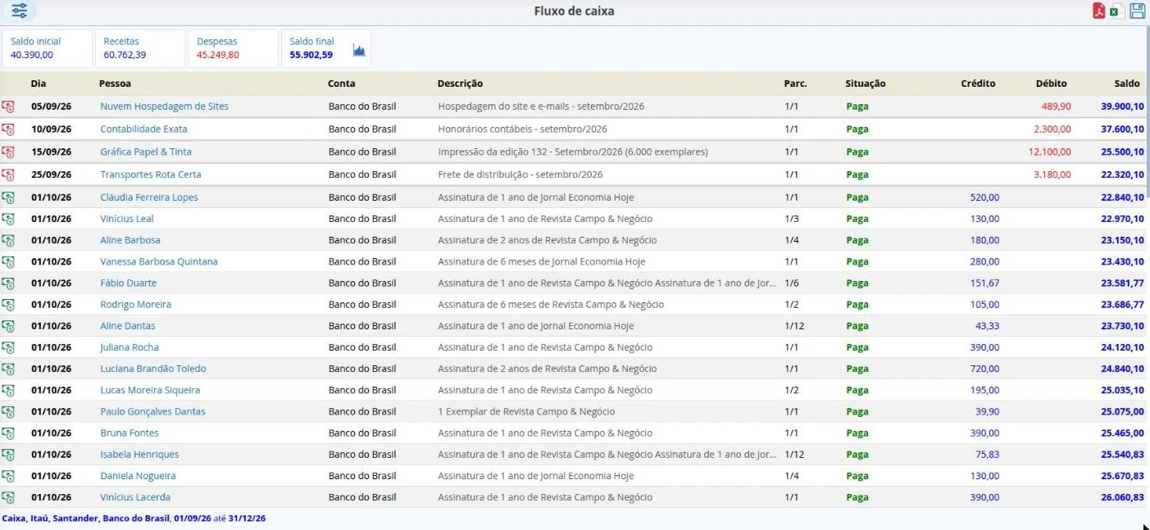Click the credit value 151,67

[984, 283]
